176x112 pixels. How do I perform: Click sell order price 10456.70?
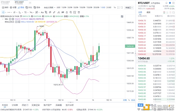click(142, 21)
